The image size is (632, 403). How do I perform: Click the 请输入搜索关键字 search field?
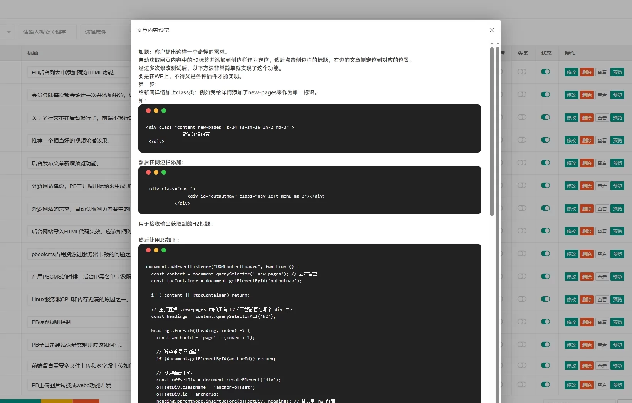pyautogui.click(x=47, y=32)
